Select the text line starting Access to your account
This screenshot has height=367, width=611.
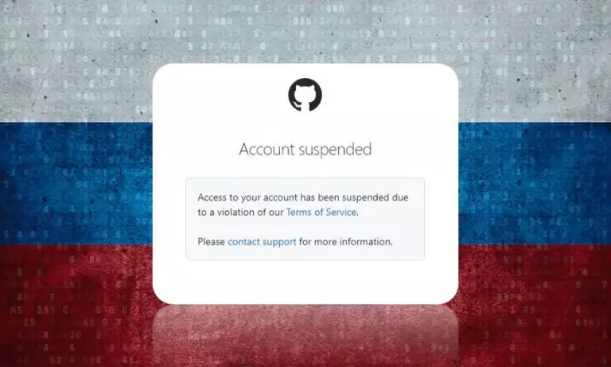point(303,197)
